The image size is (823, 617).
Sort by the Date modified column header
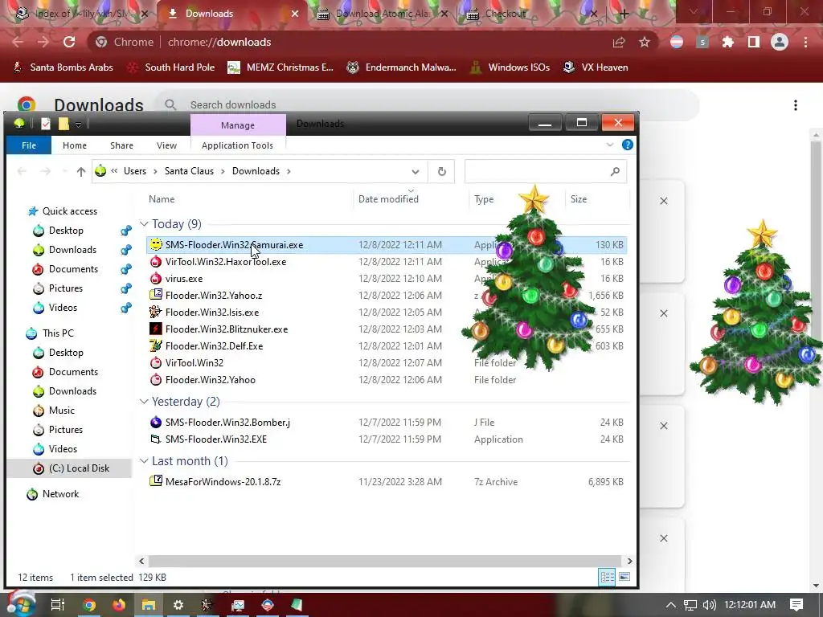pos(388,199)
